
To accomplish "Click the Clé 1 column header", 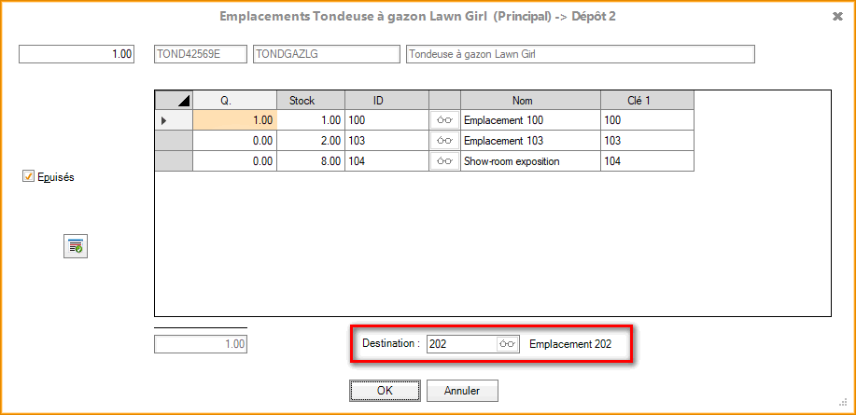I will tap(646, 100).
